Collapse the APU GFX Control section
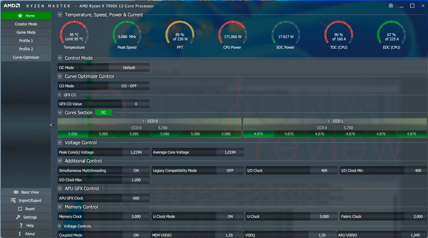Image resolution: width=428 pixels, height=238 pixels. coord(60,188)
